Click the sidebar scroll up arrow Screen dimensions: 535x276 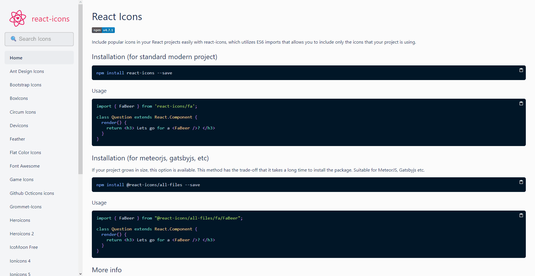coord(80,2)
